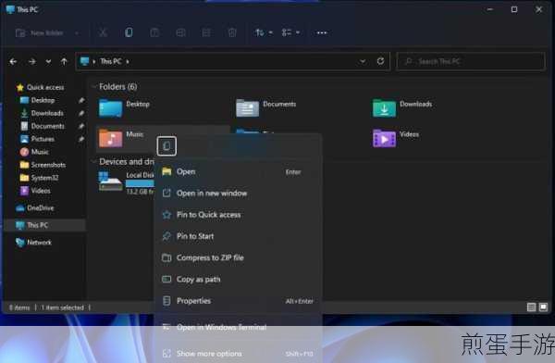The width and height of the screenshot is (555, 363).
Task: Choose Open in Windows Terminal
Action: [238, 327]
